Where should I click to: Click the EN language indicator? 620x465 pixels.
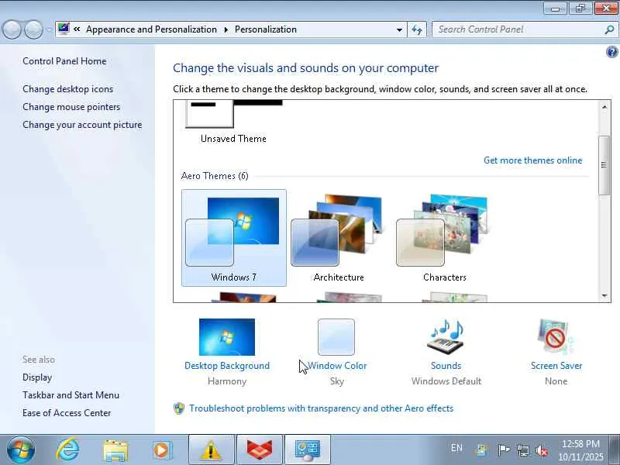click(x=456, y=448)
